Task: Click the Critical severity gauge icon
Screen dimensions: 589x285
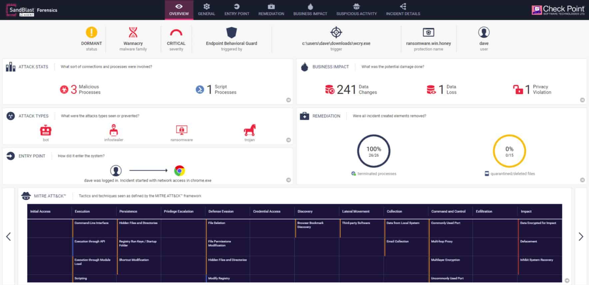Action: click(176, 33)
